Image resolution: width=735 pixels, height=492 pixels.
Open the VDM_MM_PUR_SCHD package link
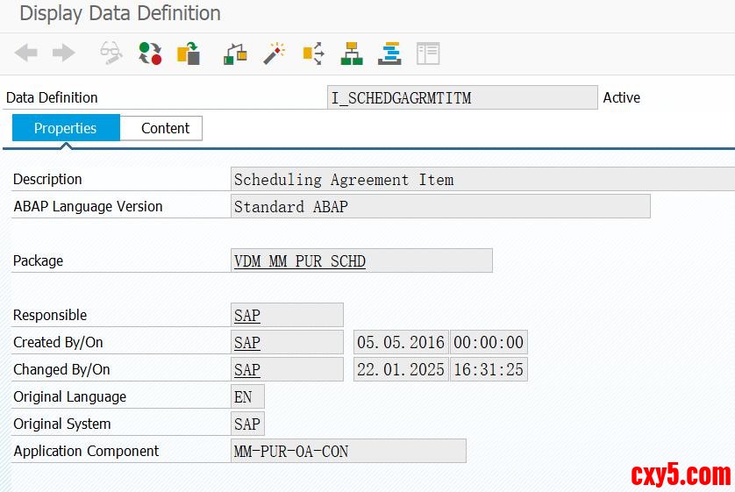[300, 261]
